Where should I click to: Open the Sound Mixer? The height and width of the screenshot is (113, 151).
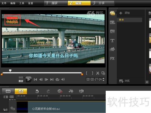click(71, 91)
